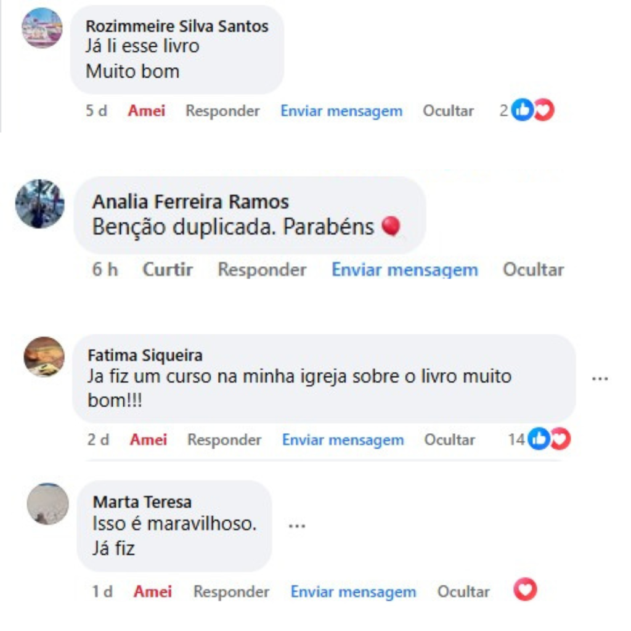Screen dimensions: 631x631
Task: Reply to Analia Ferreira Ramos's comment
Action: click(x=262, y=270)
